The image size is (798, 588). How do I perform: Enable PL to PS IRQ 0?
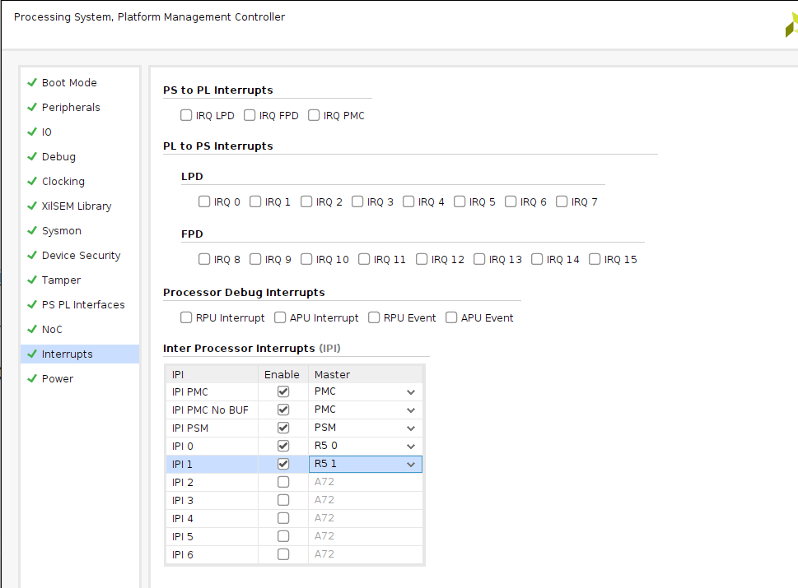[204, 201]
